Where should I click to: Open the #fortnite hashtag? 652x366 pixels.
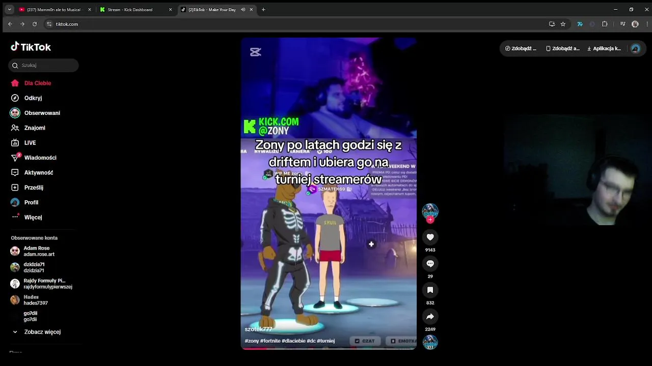point(270,341)
